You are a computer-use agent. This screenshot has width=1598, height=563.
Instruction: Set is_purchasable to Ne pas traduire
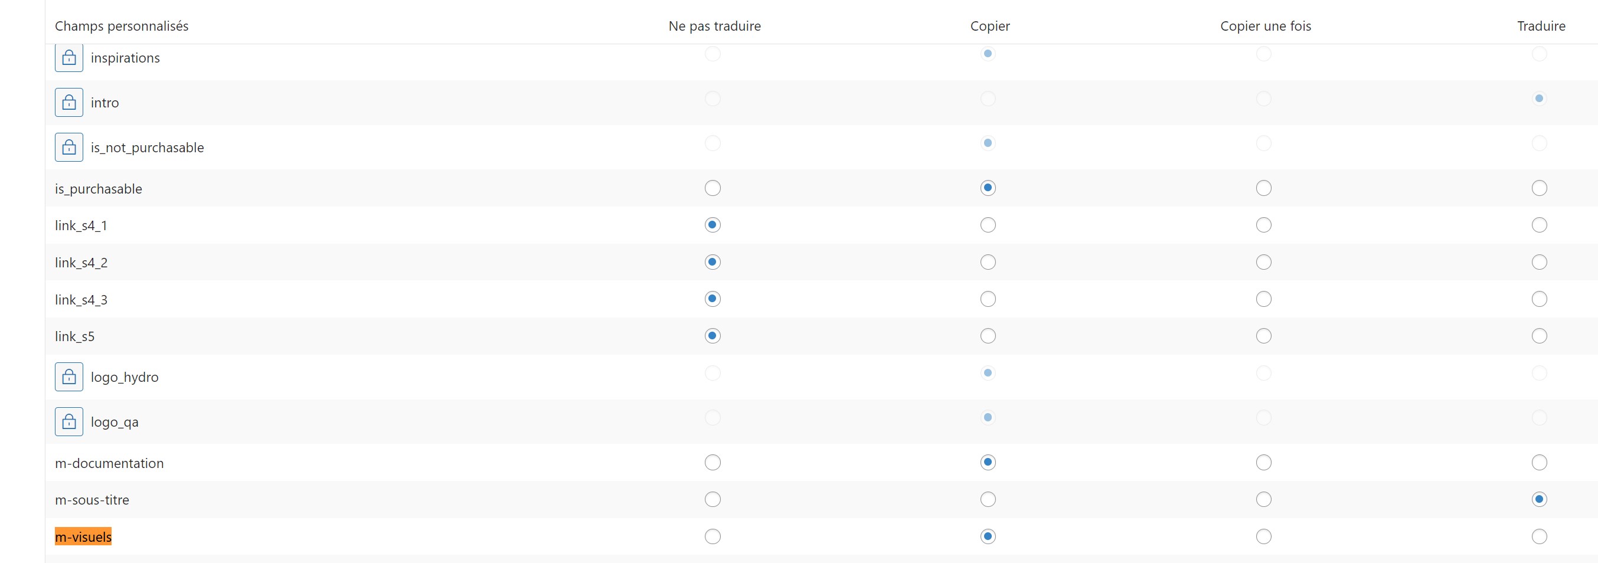click(713, 188)
